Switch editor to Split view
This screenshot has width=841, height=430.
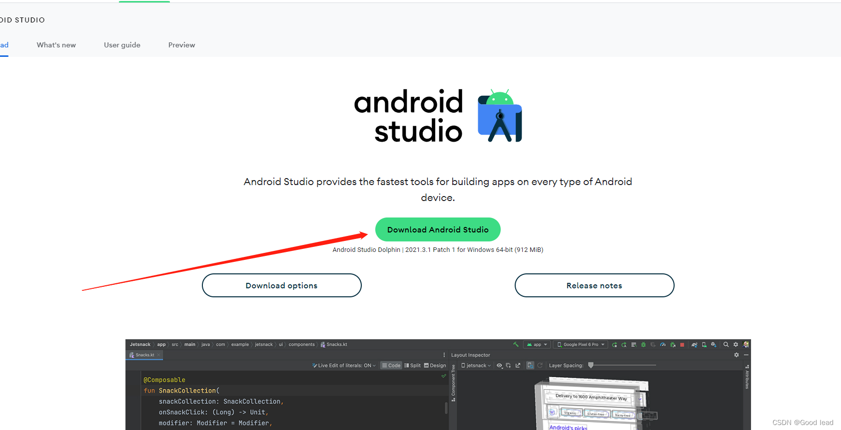413,366
